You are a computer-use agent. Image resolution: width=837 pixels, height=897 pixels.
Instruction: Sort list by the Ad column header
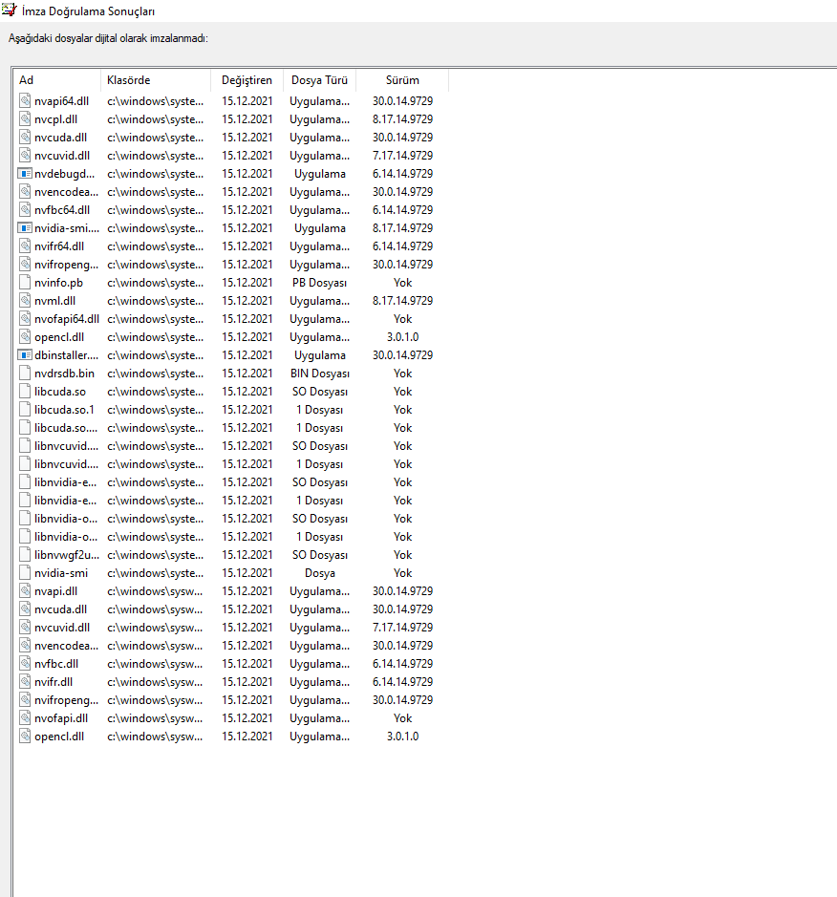[x=57, y=80]
